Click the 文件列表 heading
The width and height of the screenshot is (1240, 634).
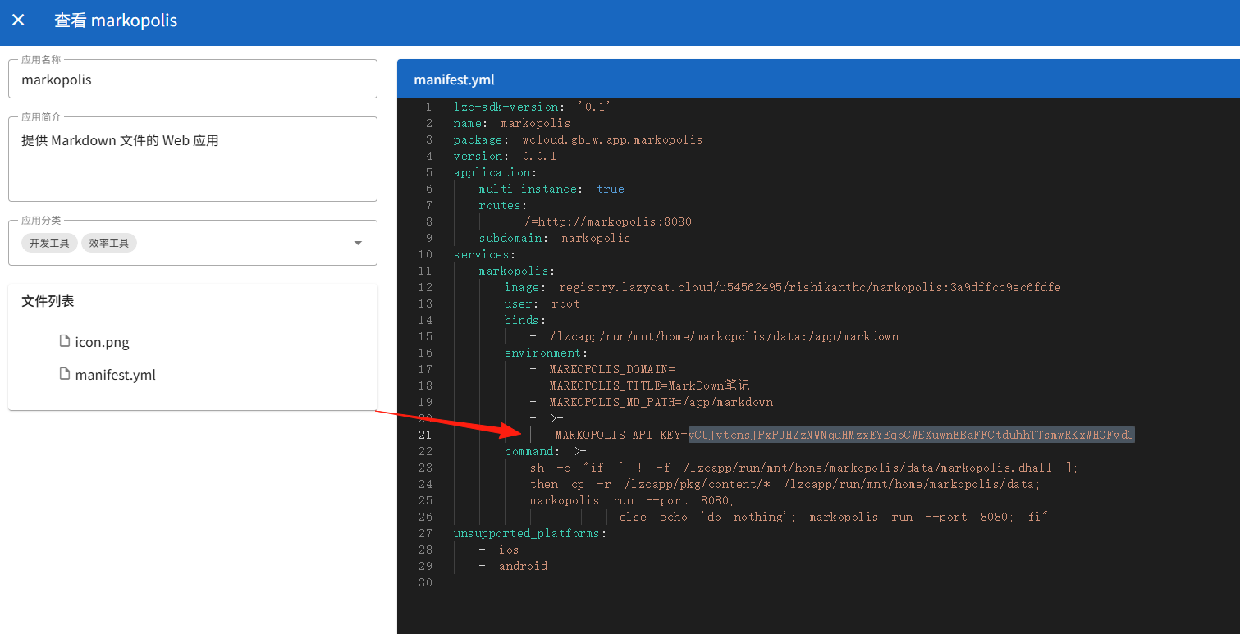(48, 301)
